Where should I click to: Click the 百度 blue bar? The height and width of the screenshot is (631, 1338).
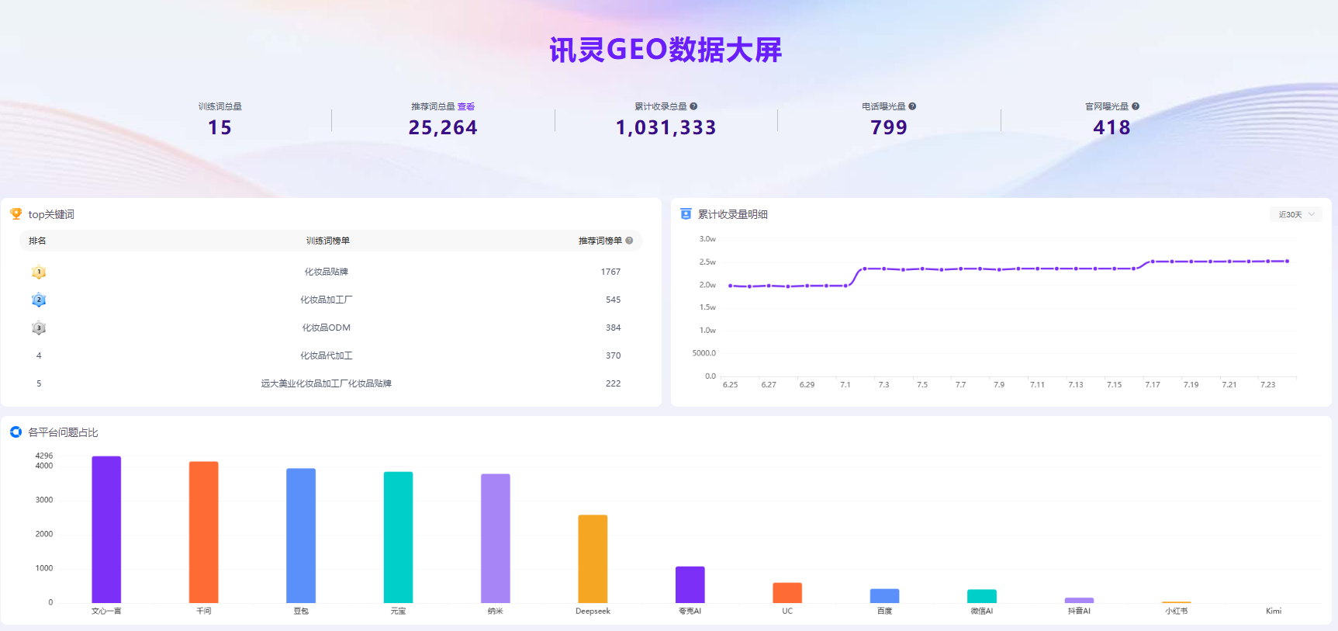pyautogui.click(x=884, y=596)
